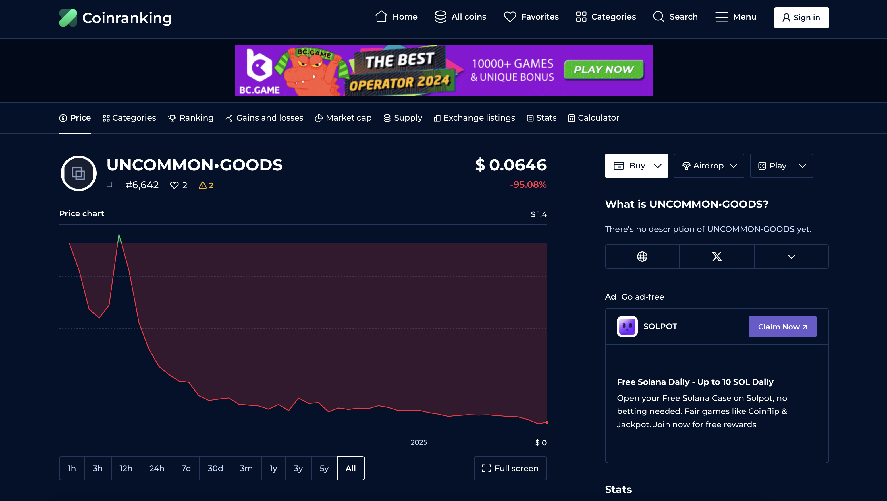Select the All chart range

coord(351,468)
